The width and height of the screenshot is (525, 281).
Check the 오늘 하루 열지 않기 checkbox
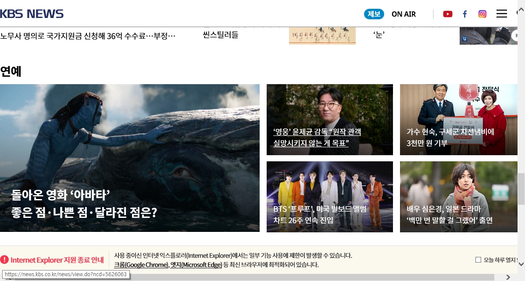(478, 260)
